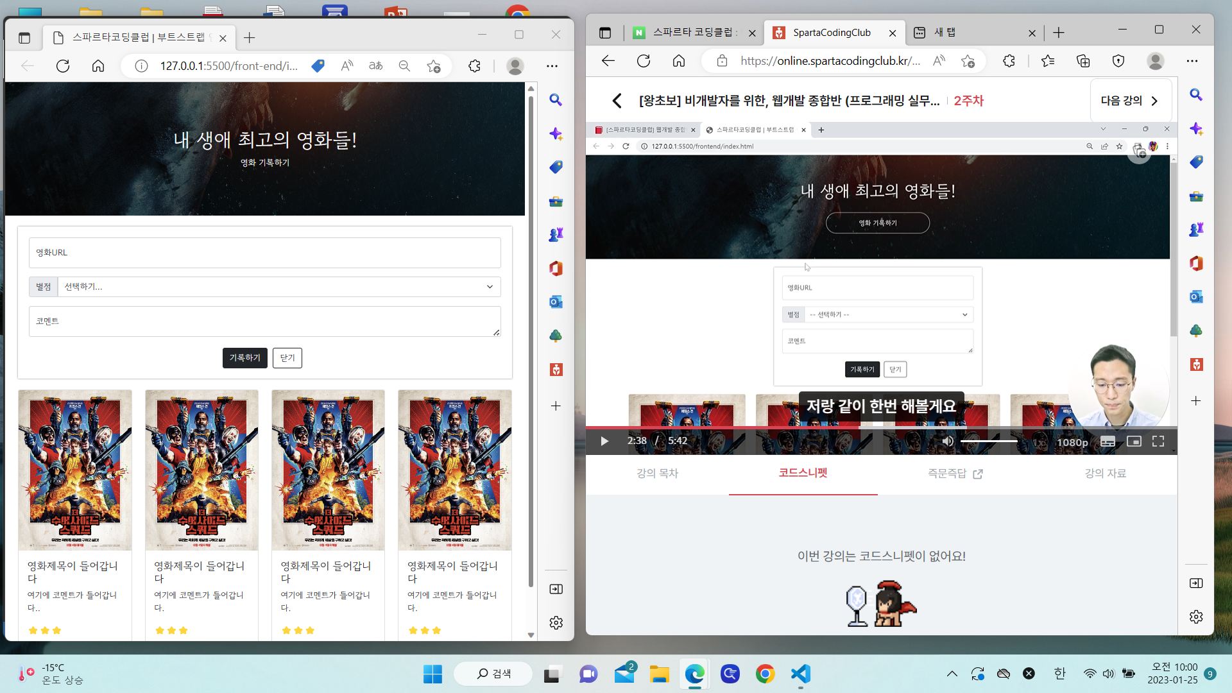The image size is (1232, 693).
Task: Go to 다음 강의
Action: tap(1130, 101)
